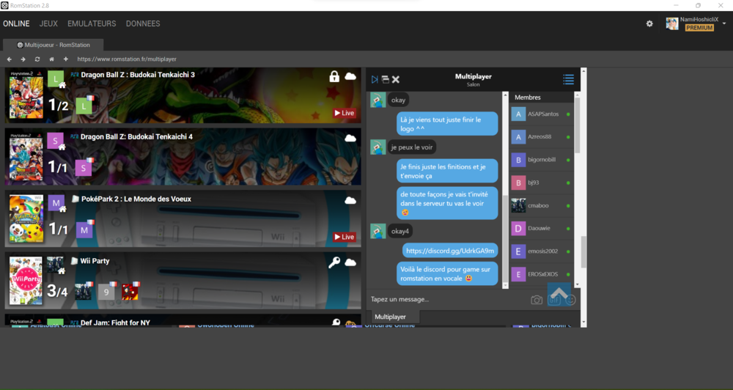Screen dimensions: 733x390
Task: Select the Multijoueur - RomStation tab
Action: coord(52,45)
